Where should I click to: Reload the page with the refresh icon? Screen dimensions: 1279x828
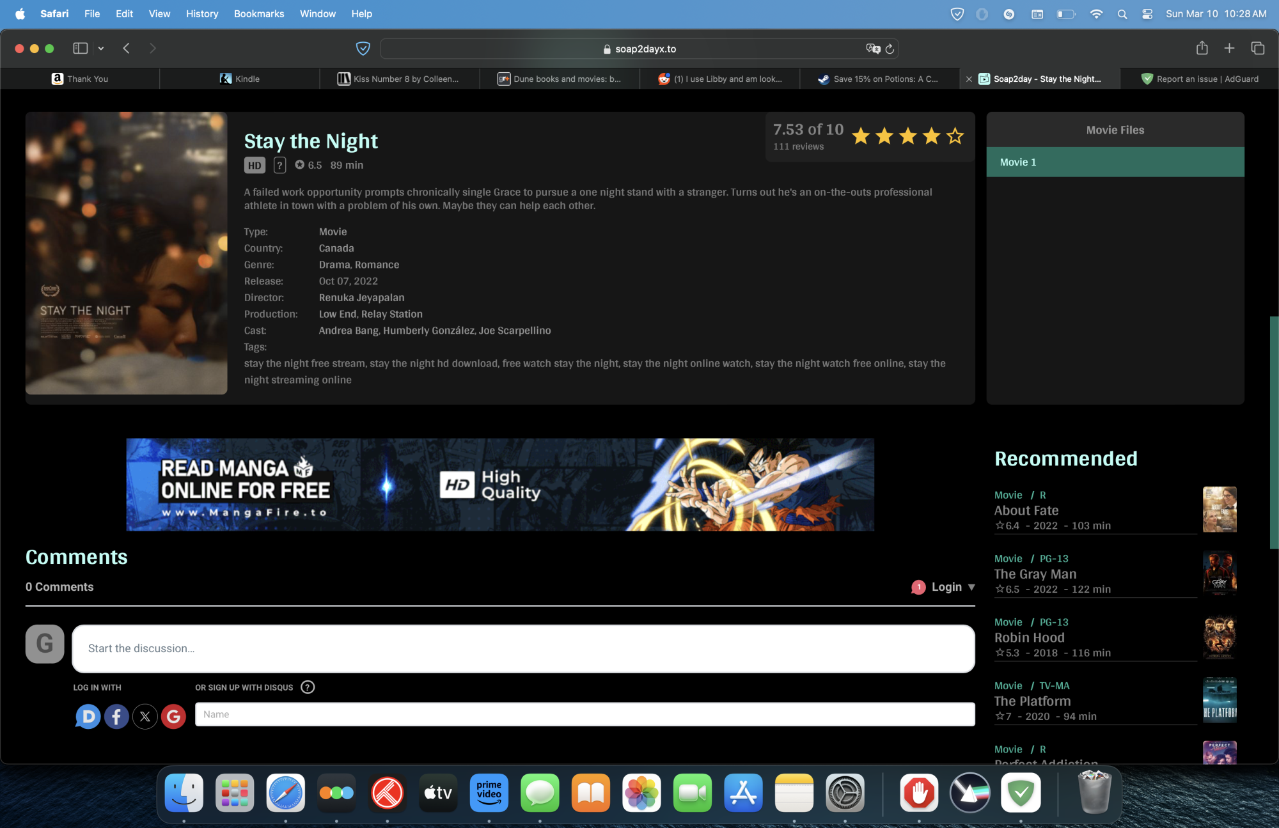click(890, 49)
